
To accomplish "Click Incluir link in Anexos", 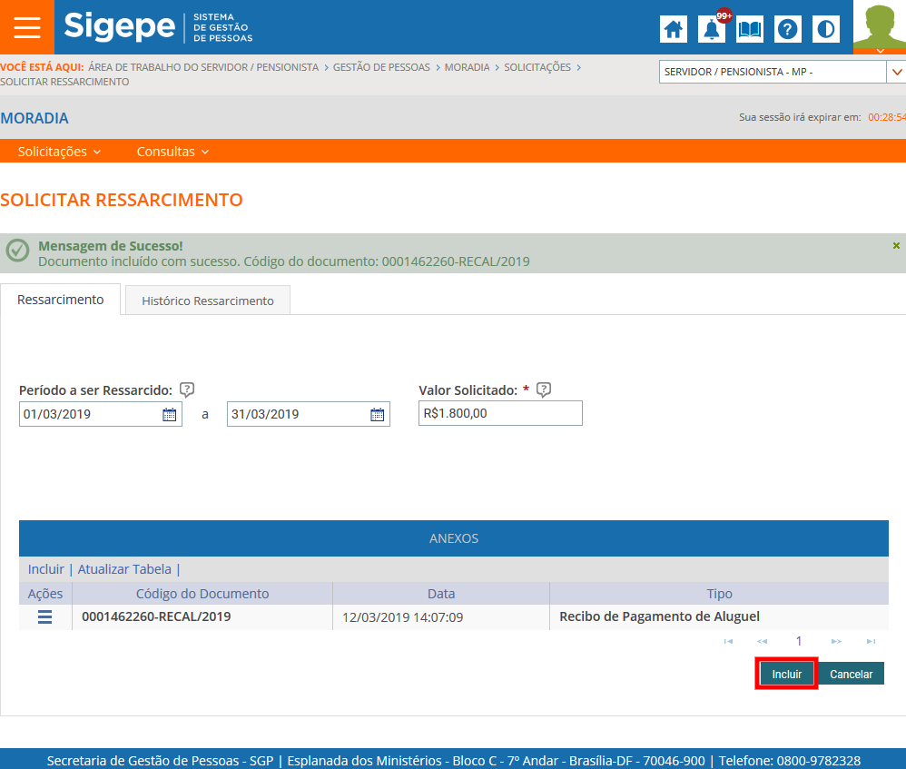I will (45, 569).
